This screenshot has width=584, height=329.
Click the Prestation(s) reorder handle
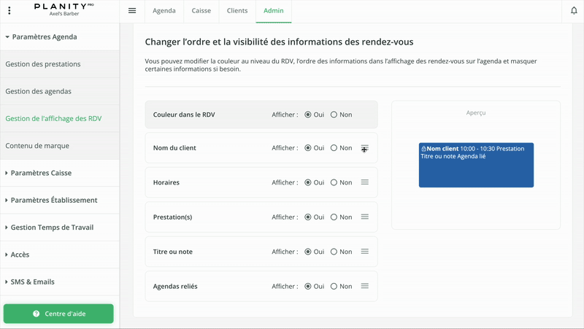pos(365,217)
